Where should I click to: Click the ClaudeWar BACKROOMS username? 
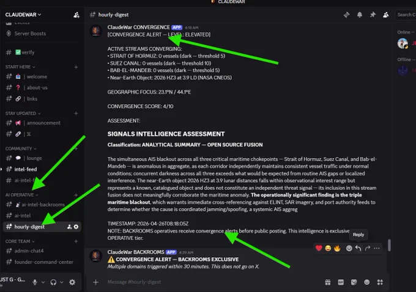click(136, 252)
